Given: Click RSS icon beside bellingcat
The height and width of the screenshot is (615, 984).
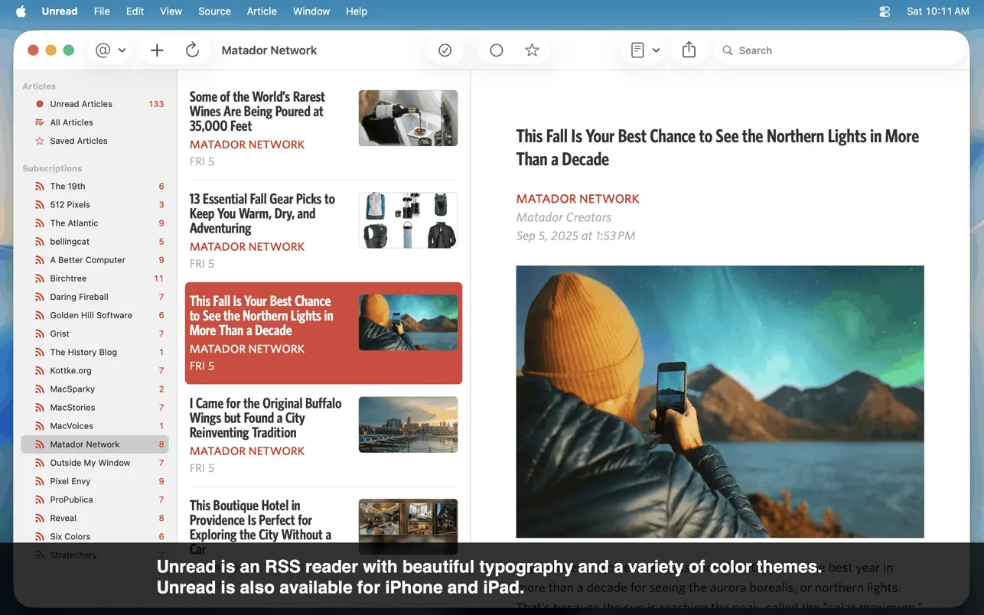Looking at the screenshot, I should click(x=40, y=242).
